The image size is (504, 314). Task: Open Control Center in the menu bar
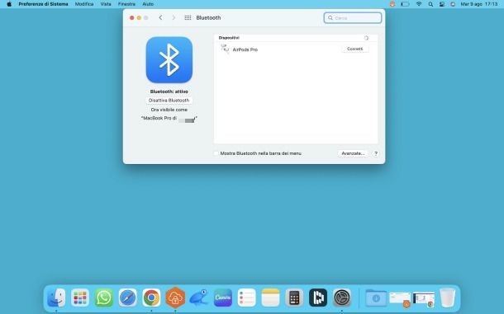[x=442, y=4]
